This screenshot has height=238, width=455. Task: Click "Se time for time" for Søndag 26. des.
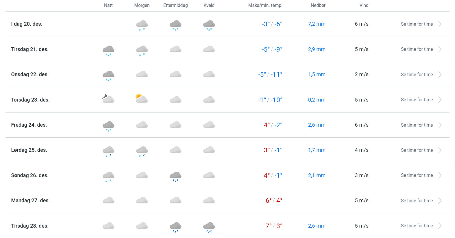click(x=417, y=175)
